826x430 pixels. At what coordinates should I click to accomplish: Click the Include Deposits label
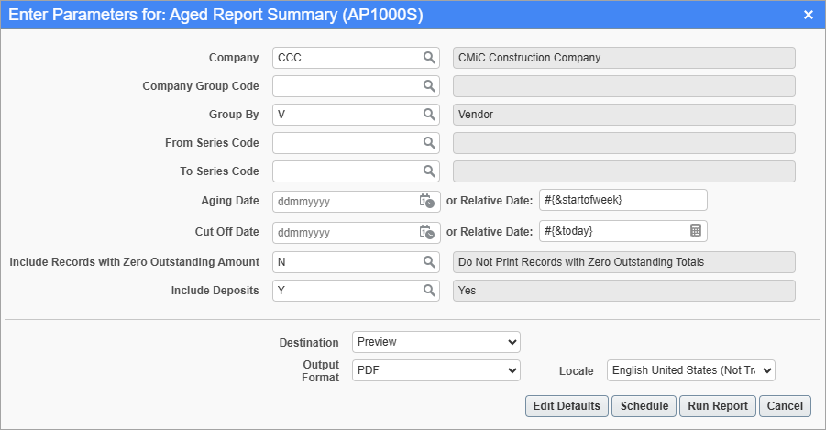tap(215, 291)
